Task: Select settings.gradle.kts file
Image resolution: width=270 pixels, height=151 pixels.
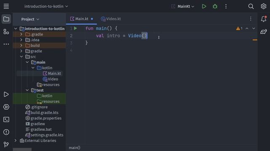Action: (44, 135)
